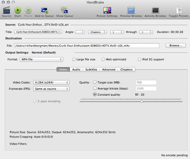
Task: Open the Activity Window terminal icon
Action: click(x=155, y=10)
